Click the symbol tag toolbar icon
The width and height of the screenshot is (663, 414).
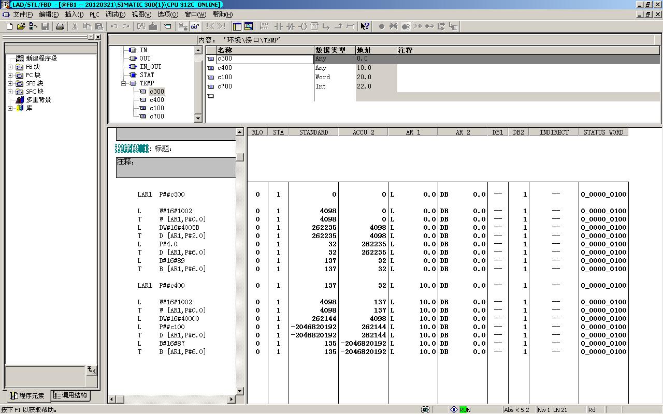click(168, 26)
